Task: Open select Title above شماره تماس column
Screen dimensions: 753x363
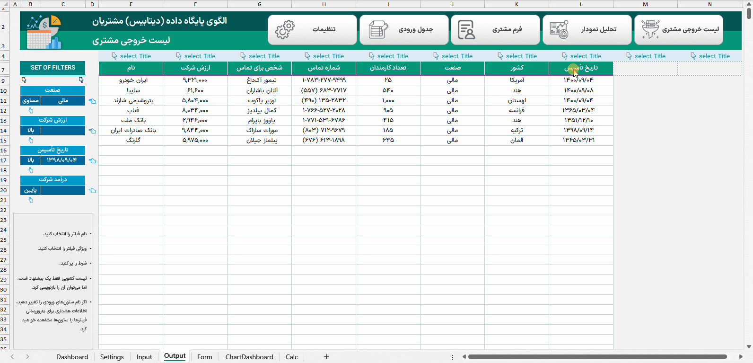Action: coord(324,56)
